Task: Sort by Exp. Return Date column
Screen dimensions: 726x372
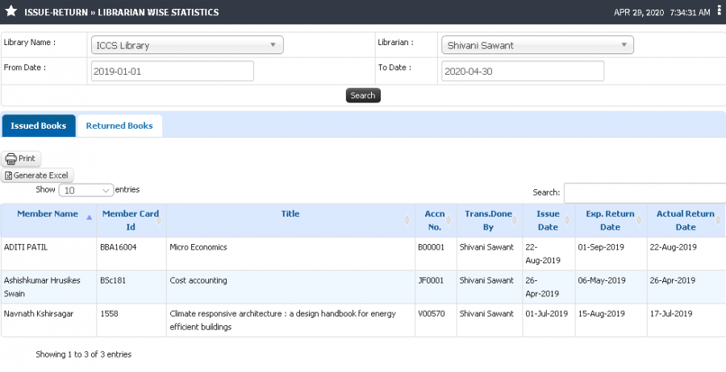Action: (611, 221)
